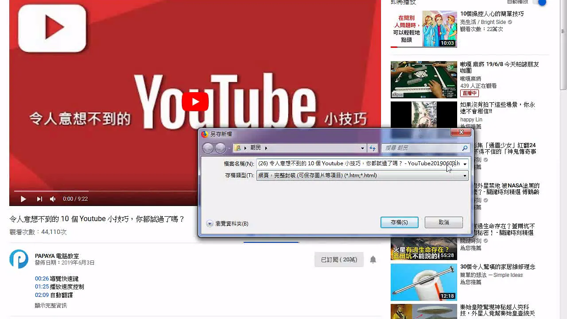Image resolution: width=567 pixels, height=319 pixels.
Task: Click the search magnifier icon in dialog
Action: (465, 148)
